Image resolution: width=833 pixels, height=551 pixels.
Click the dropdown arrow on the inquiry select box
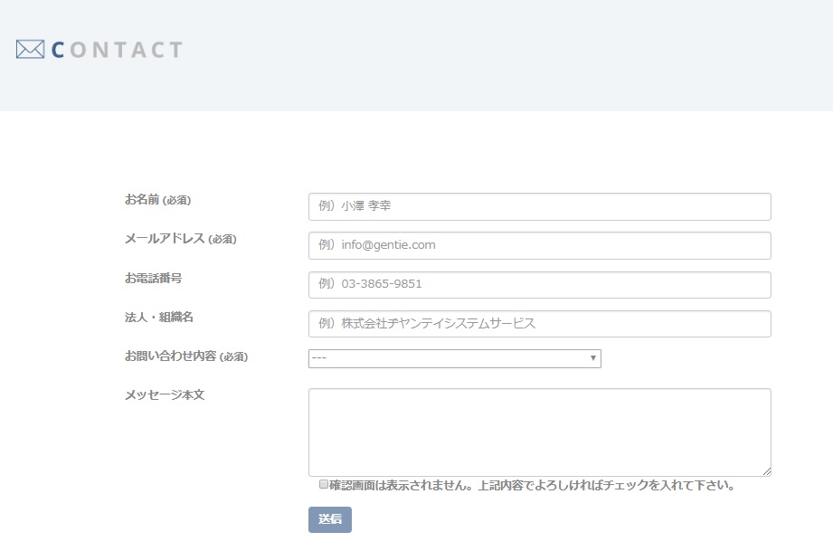point(593,358)
